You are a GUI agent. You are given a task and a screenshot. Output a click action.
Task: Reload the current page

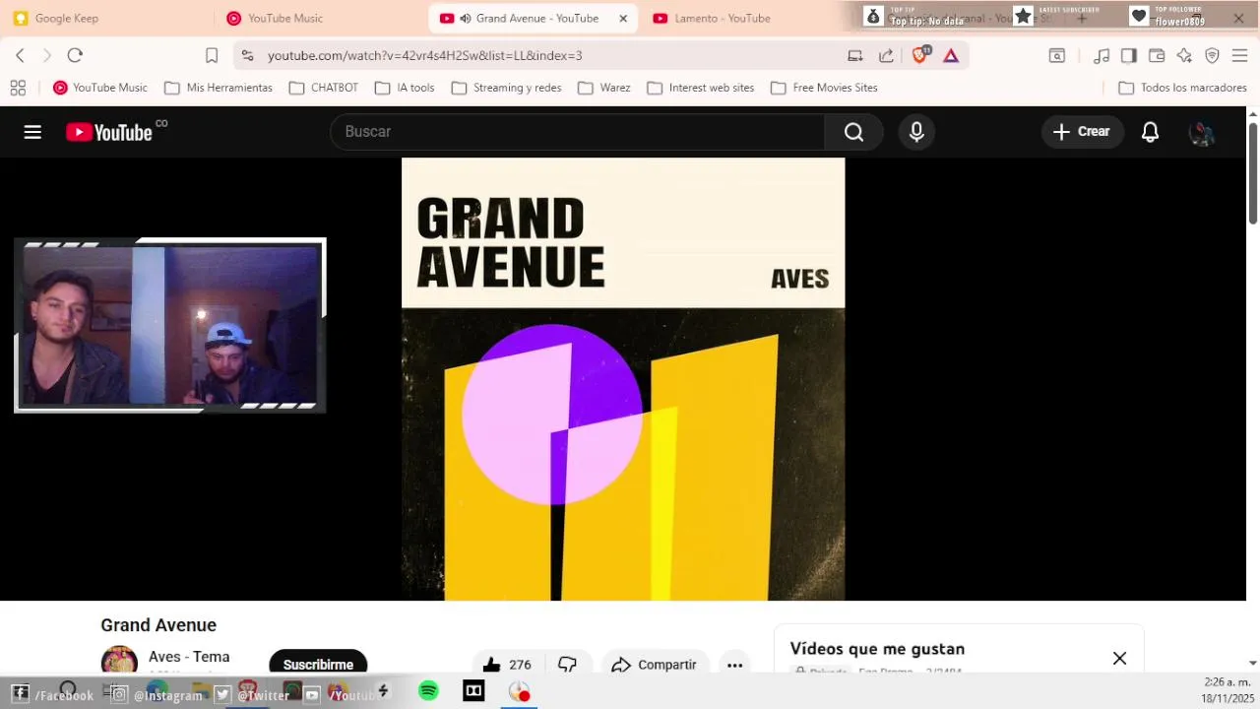(x=75, y=55)
